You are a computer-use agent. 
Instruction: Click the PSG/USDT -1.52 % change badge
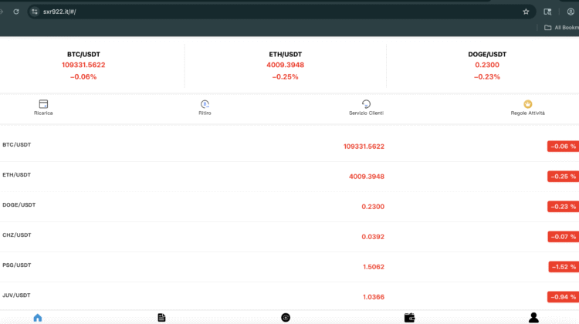point(563,266)
